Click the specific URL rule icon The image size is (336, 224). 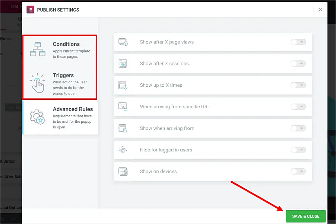pyautogui.click(x=123, y=107)
